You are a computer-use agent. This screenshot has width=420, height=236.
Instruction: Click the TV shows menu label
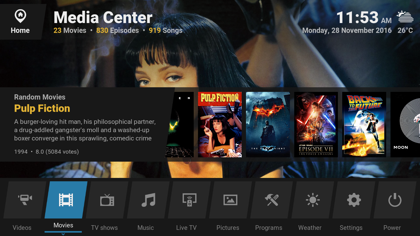coord(104,228)
